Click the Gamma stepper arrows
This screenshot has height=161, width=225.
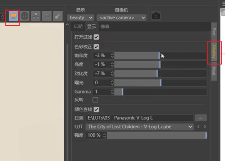[112, 92]
